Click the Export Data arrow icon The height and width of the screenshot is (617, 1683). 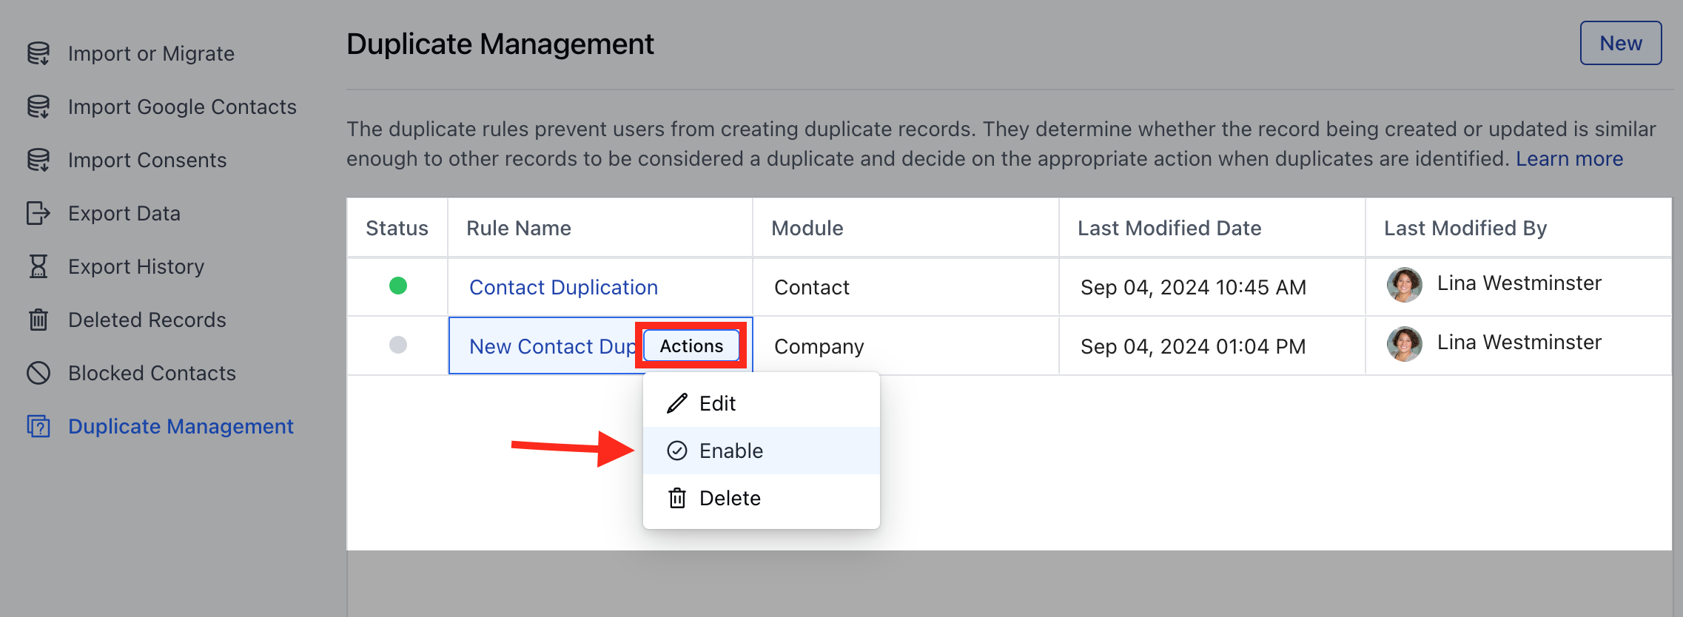coord(38,213)
